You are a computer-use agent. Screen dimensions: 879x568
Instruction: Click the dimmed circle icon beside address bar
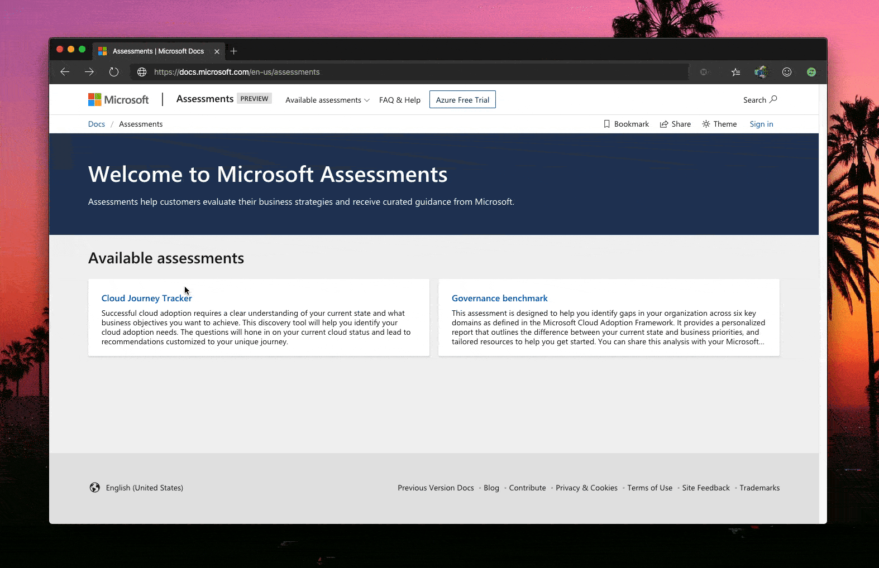(704, 72)
